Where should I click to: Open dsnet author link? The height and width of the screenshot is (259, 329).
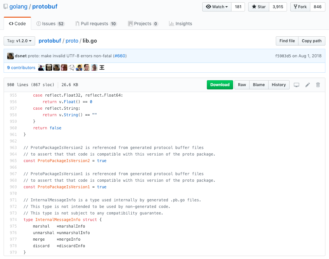coord(21,56)
